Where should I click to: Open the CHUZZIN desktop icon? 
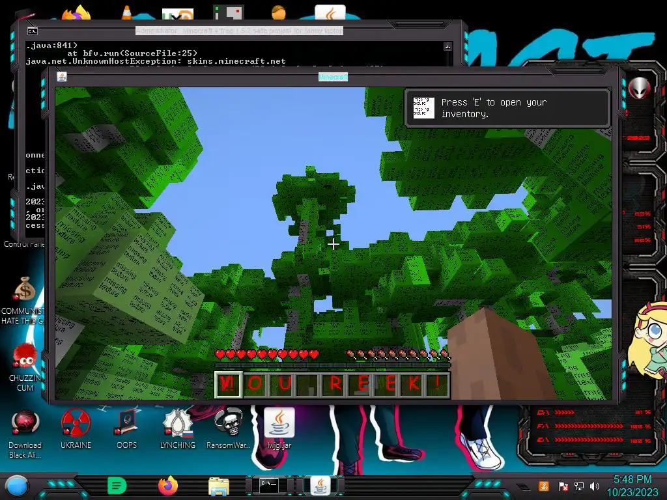tap(25, 367)
